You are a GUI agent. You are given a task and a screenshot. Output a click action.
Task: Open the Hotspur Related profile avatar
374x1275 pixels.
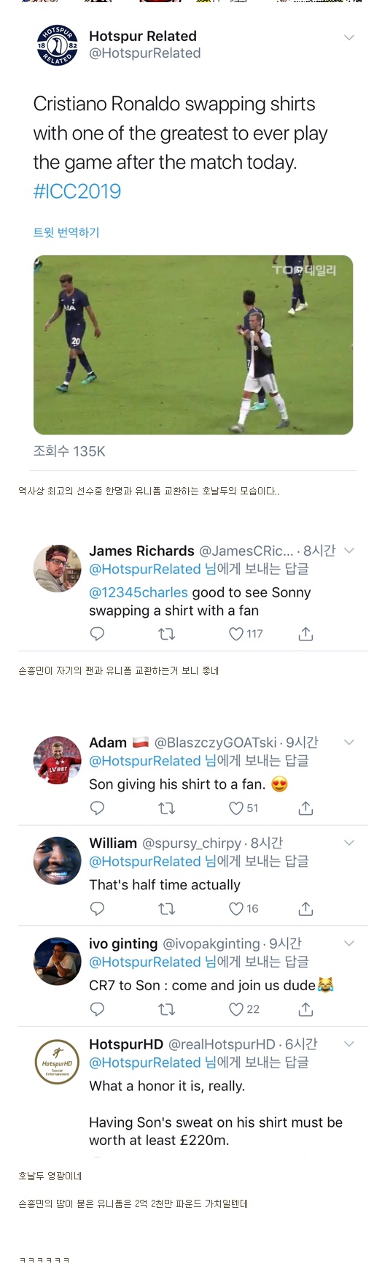(57, 45)
